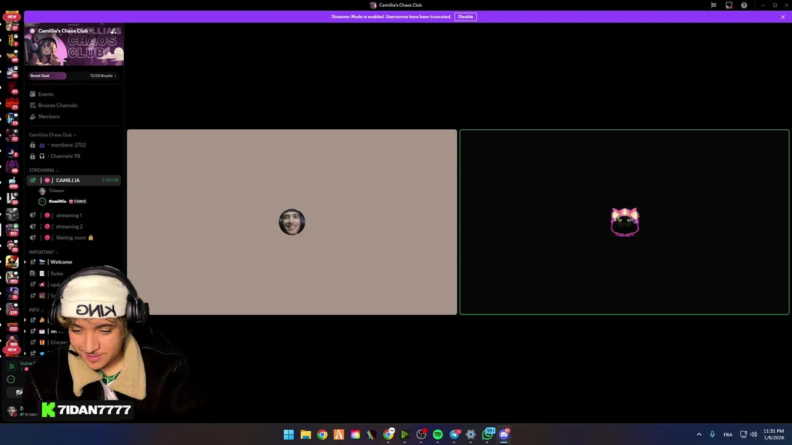
Task: Open the volume control in the system tray
Action: point(754,434)
